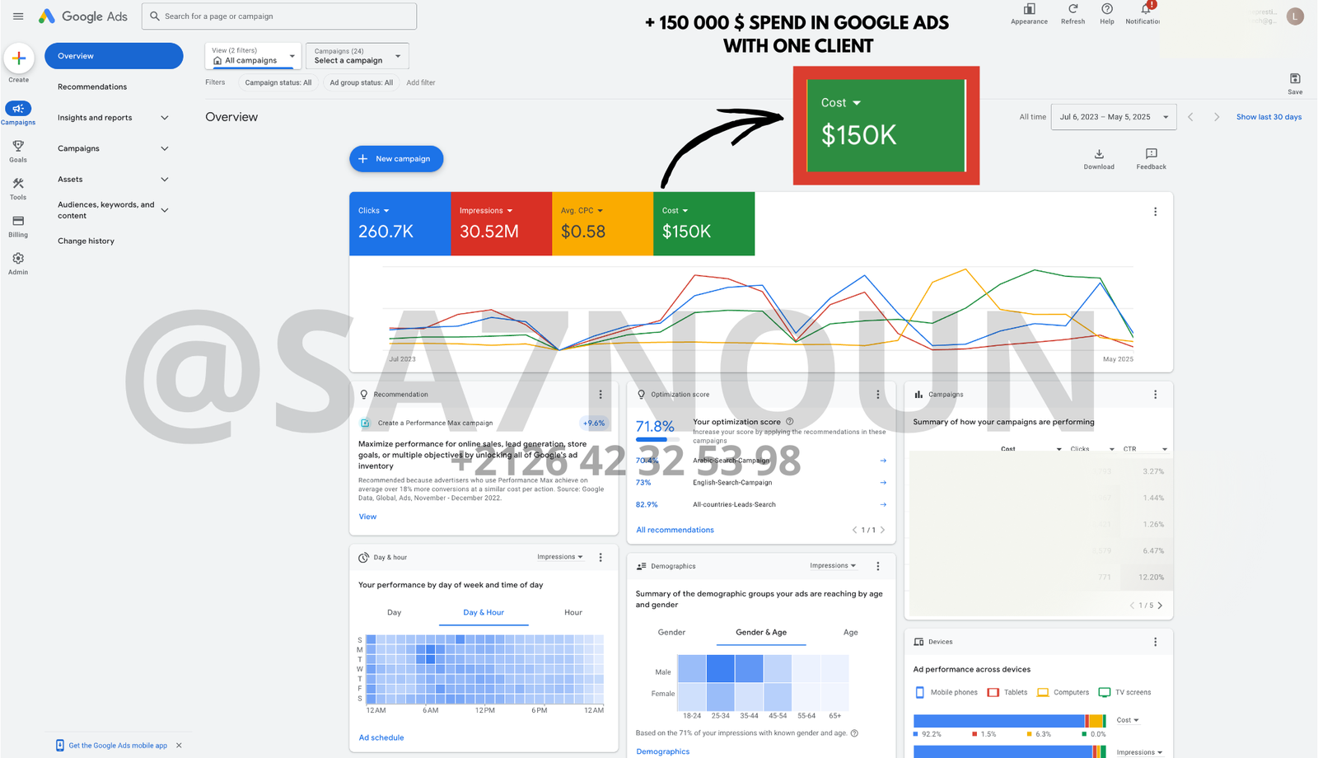Open the Day & hour card three-dot menu
This screenshot has height=758, width=1318.
tap(601, 558)
